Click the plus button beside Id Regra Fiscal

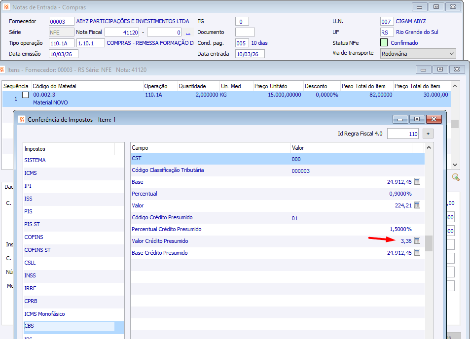(x=428, y=134)
